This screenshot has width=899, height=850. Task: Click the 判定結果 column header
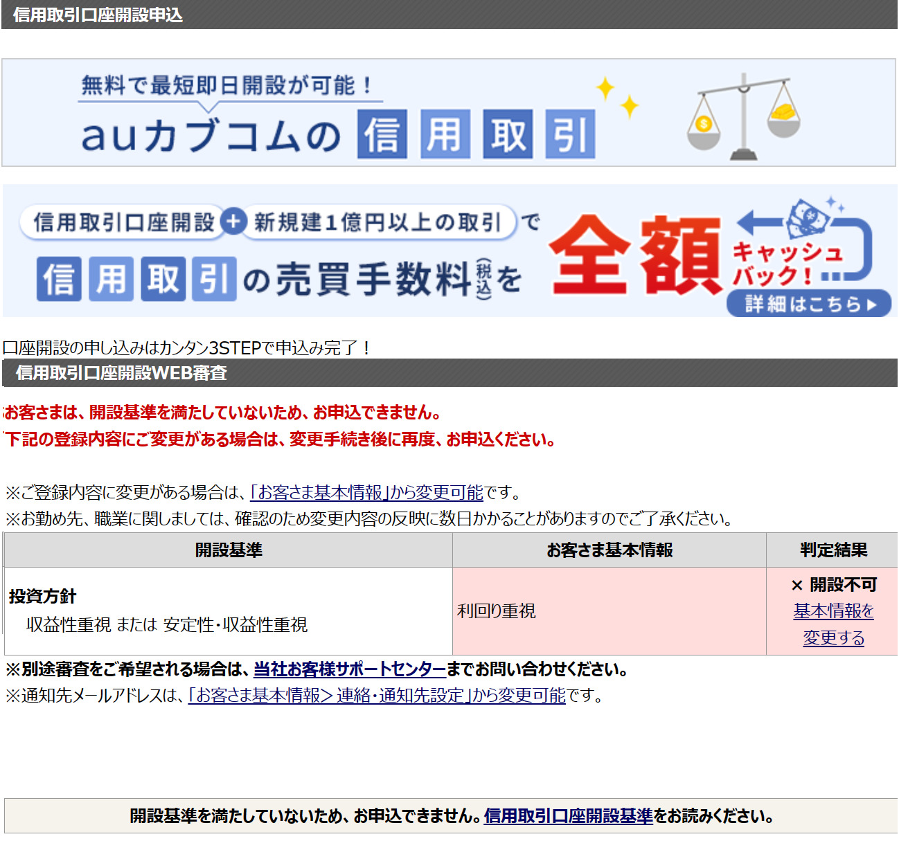(x=833, y=550)
